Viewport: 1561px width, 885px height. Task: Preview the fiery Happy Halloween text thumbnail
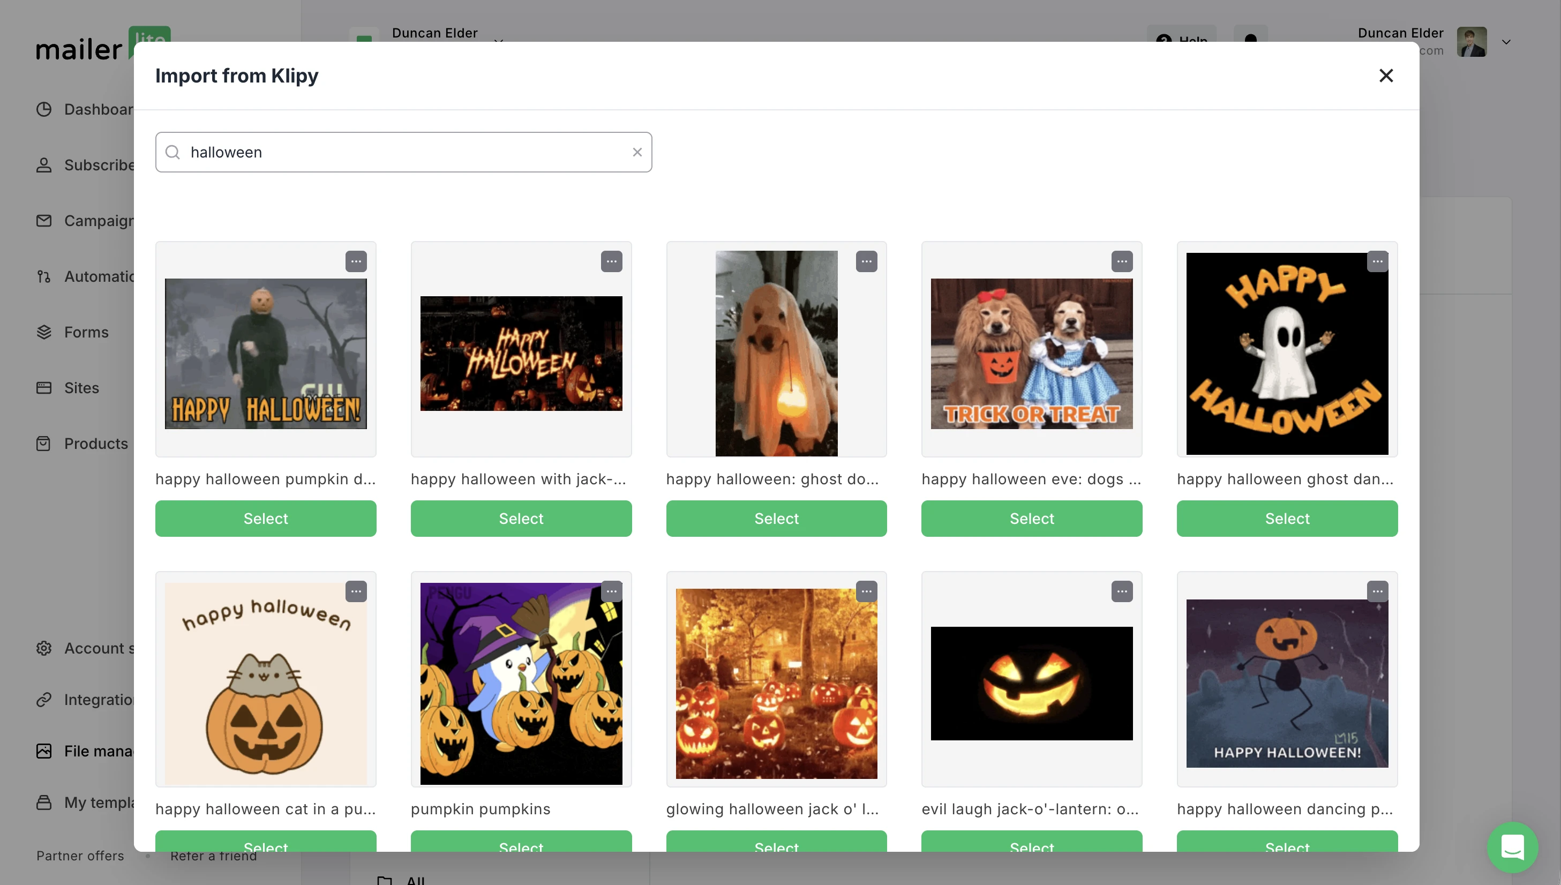pos(521,354)
